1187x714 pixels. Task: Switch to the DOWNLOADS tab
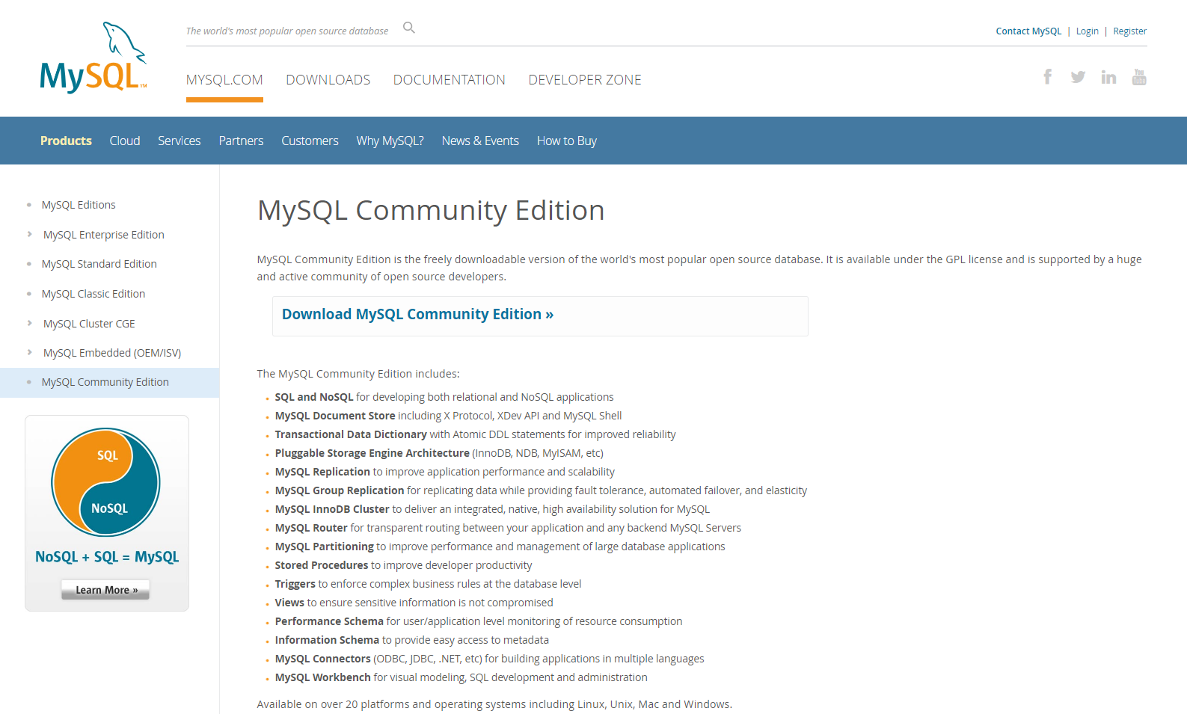328,80
